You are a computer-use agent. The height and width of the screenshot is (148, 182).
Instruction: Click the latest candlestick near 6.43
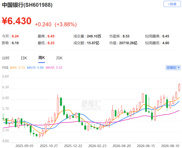tap(179, 87)
